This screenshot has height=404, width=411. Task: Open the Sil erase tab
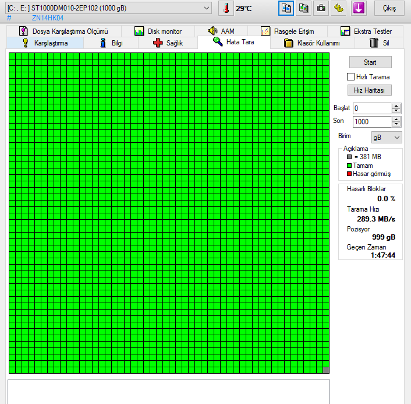tap(379, 43)
